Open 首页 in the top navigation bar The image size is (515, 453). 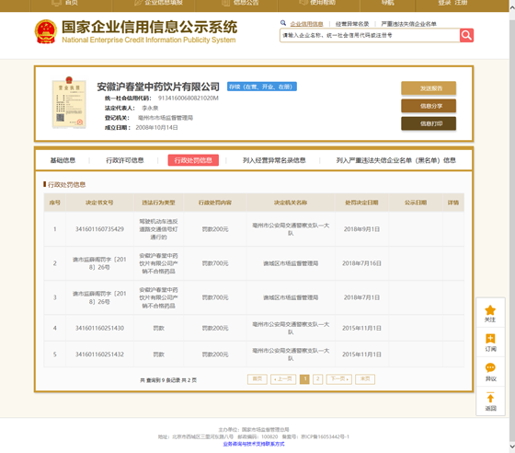pyautogui.click(x=64, y=3)
